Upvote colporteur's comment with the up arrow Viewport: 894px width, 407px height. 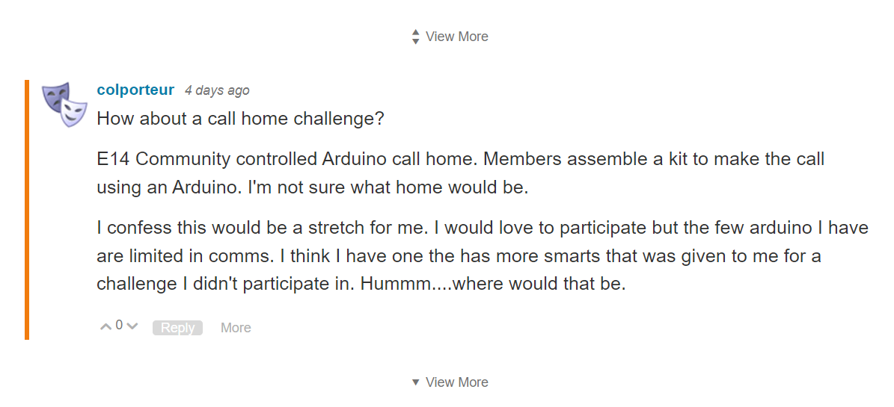[106, 327]
